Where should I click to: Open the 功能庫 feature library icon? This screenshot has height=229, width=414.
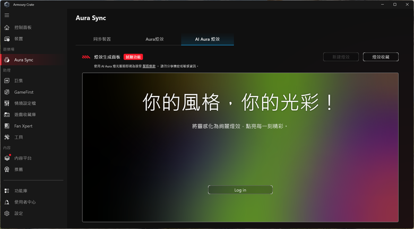click(x=7, y=191)
